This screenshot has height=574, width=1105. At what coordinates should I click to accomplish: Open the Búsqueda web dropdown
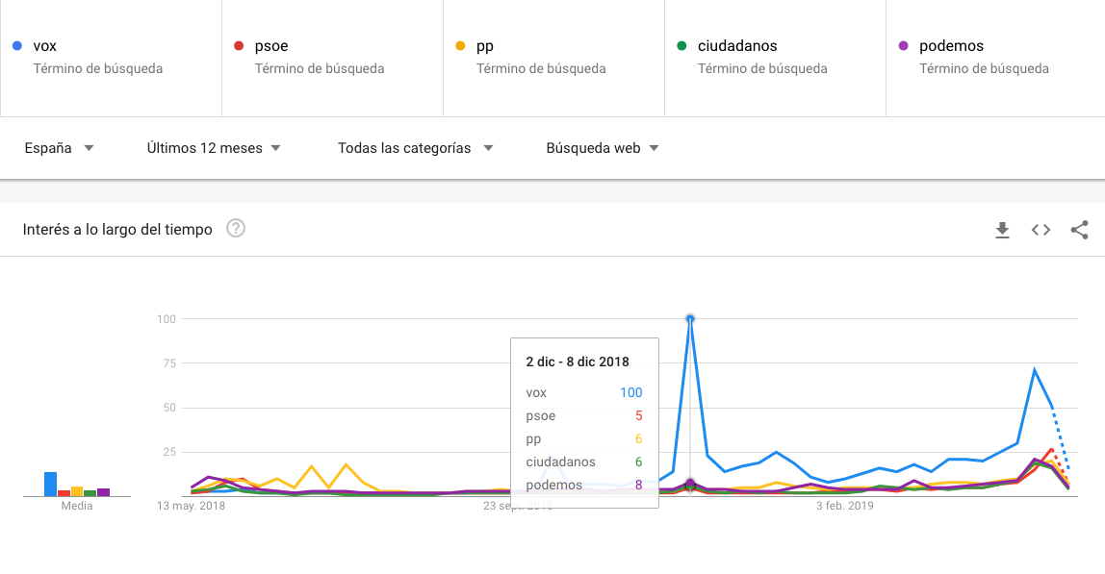(603, 148)
